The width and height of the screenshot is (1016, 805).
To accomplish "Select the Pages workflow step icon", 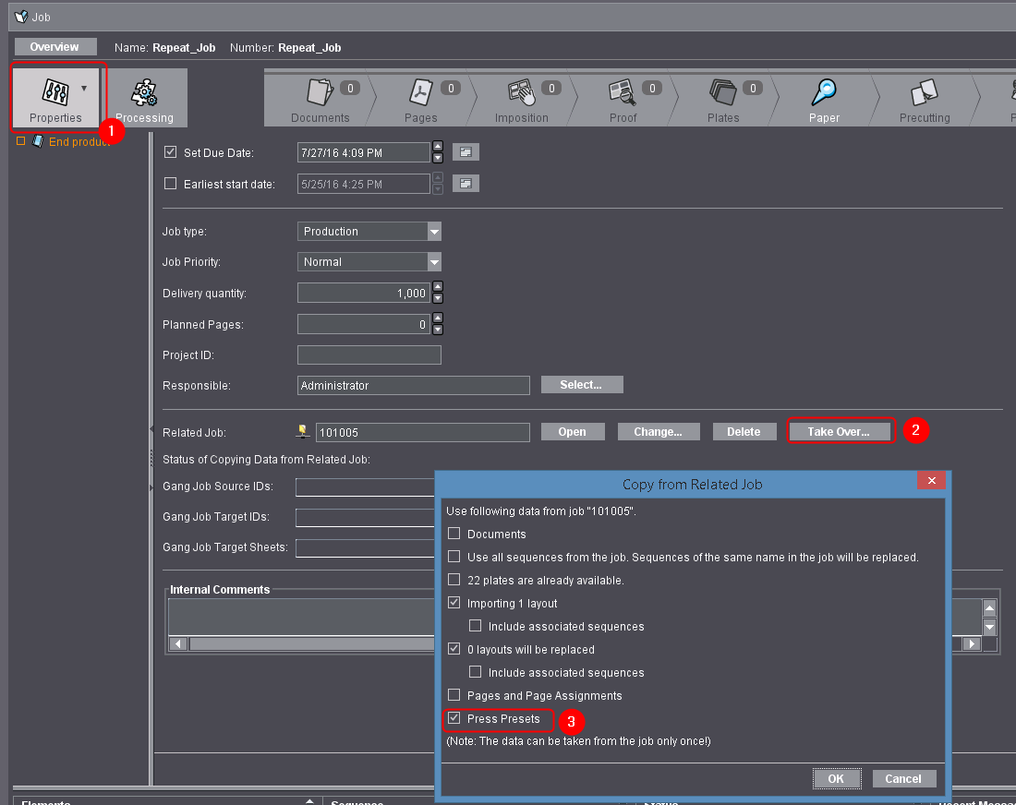I will [422, 92].
